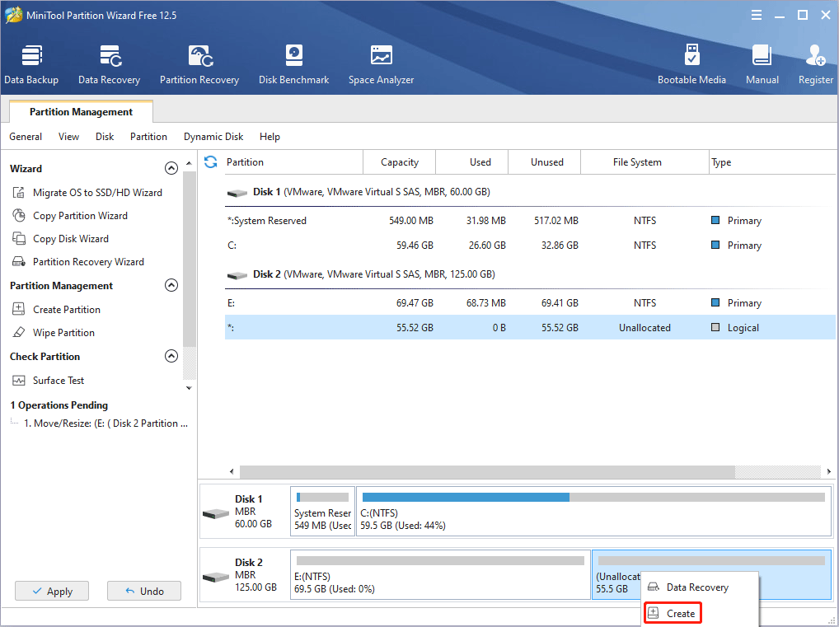Click the Disk 2 header row in list

click(x=530, y=274)
